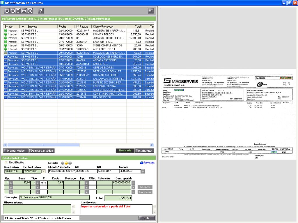Select the ASESORIA MONFORTE SL row
The width and height of the screenshot is (298, 223).
[79, 90]
